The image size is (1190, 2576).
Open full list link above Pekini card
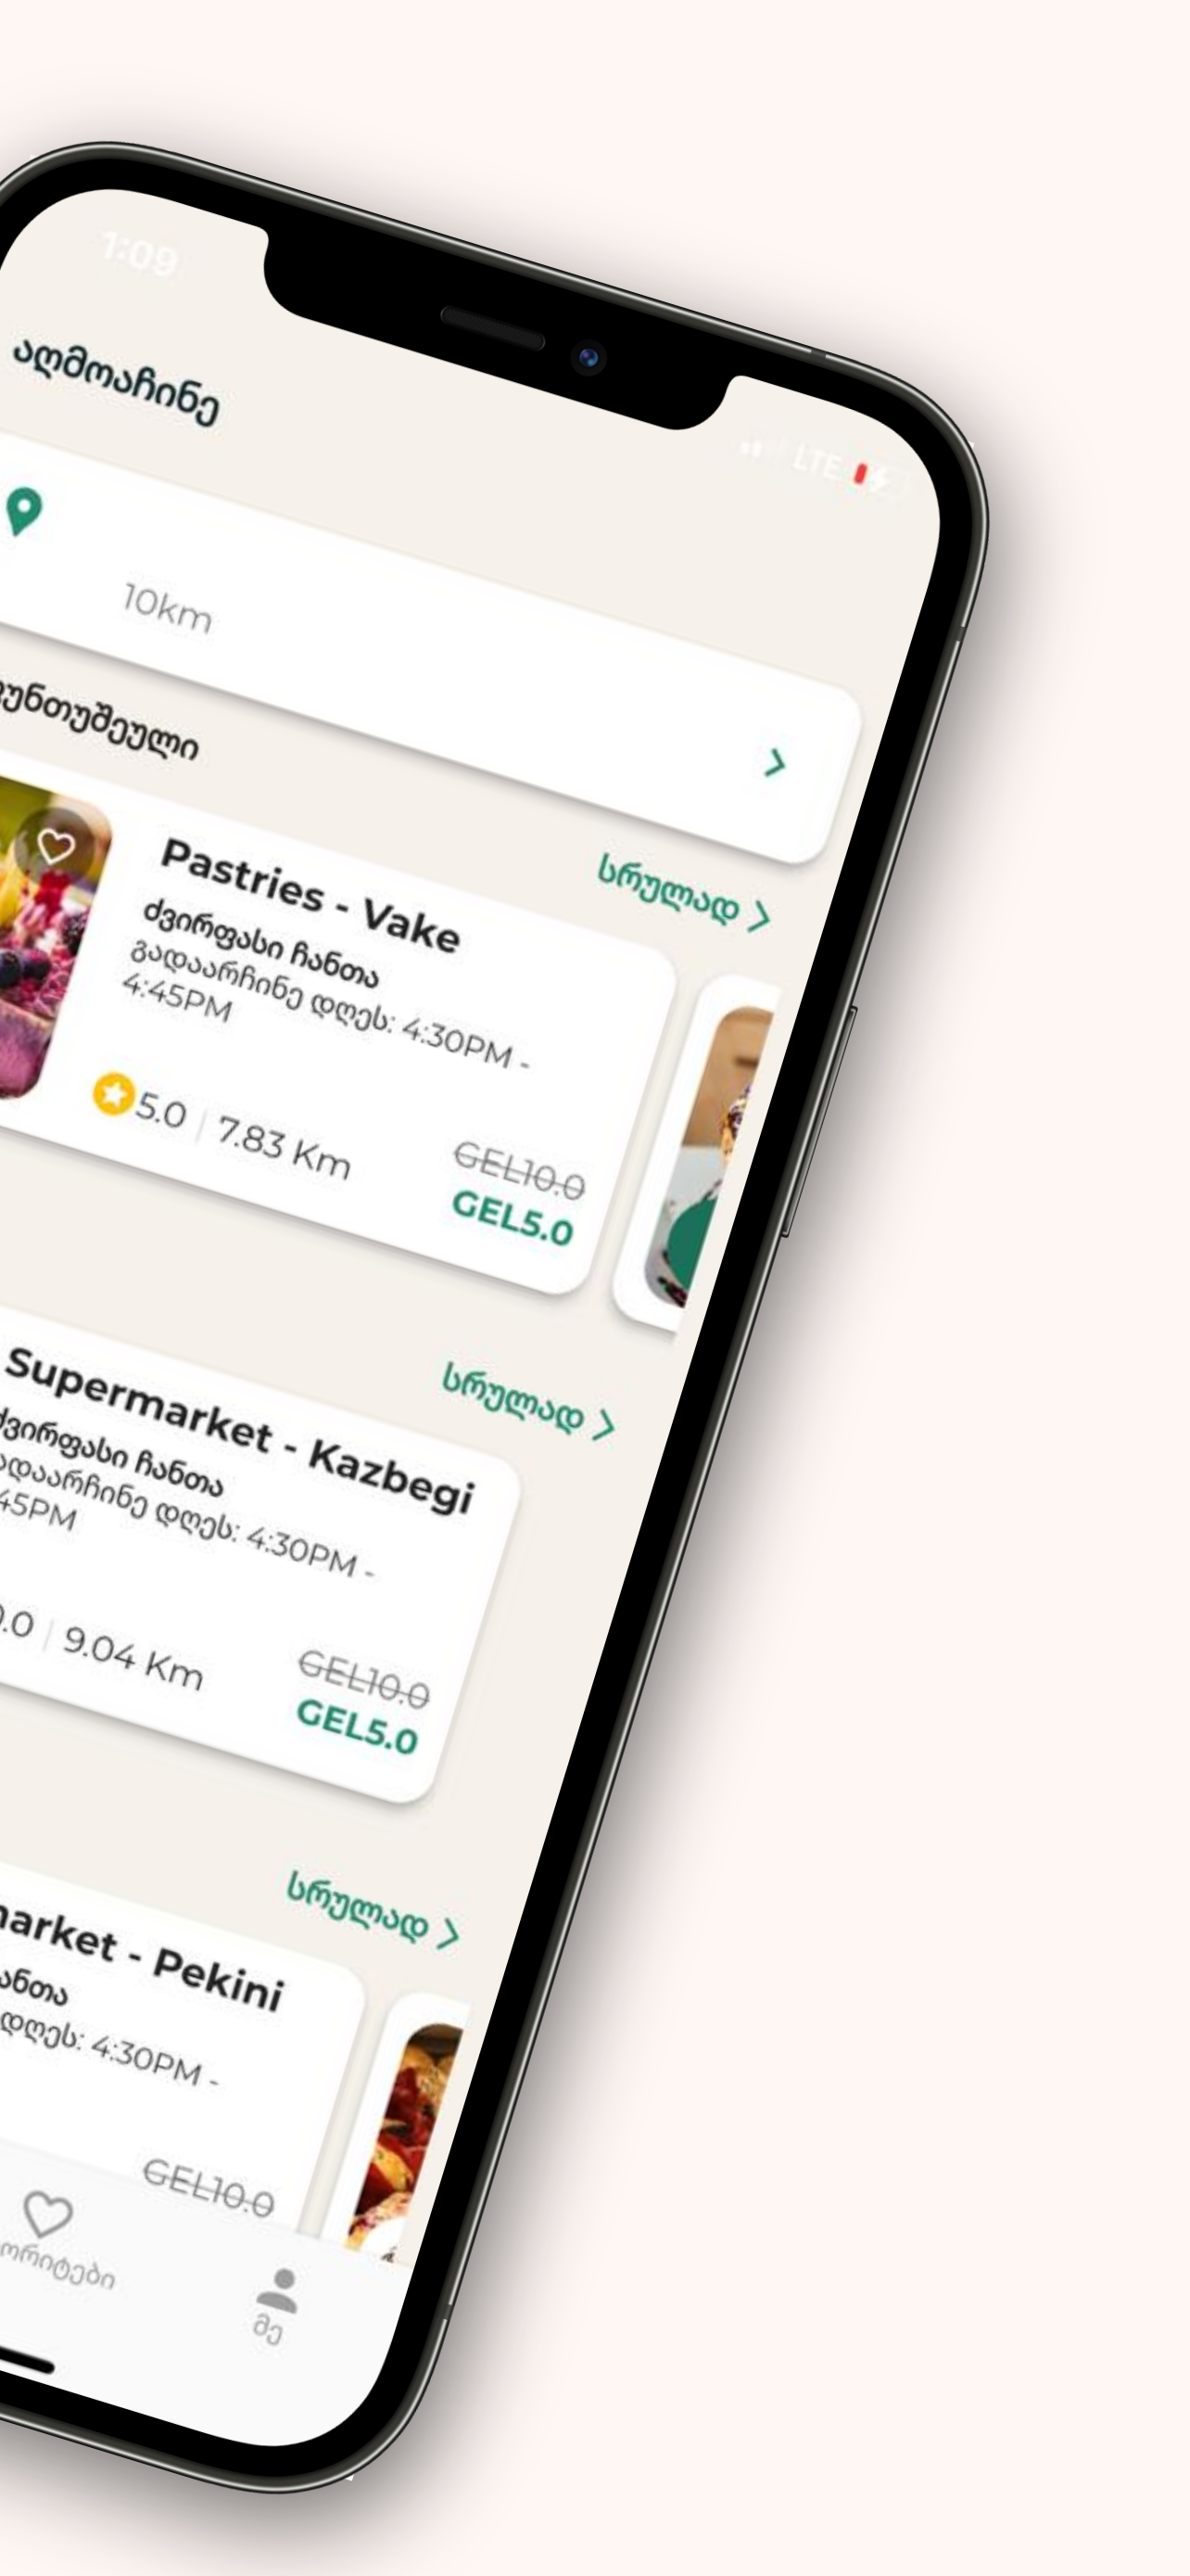pos(373,1908)
